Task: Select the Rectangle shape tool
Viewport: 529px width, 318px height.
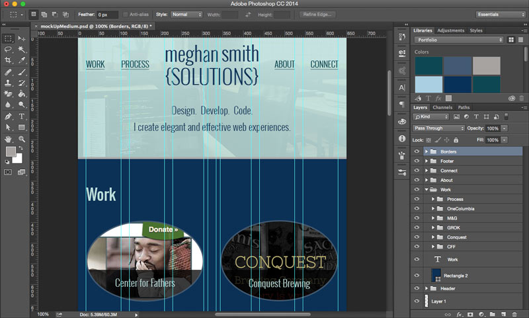Action: pos(22,128)
